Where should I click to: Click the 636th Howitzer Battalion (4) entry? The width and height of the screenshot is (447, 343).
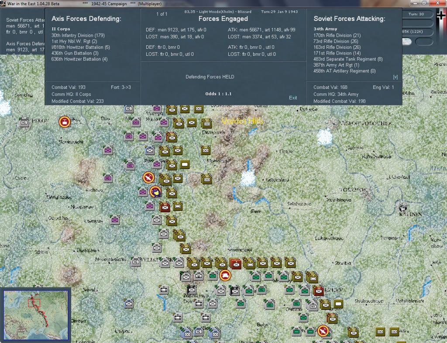tap(79, 59)
